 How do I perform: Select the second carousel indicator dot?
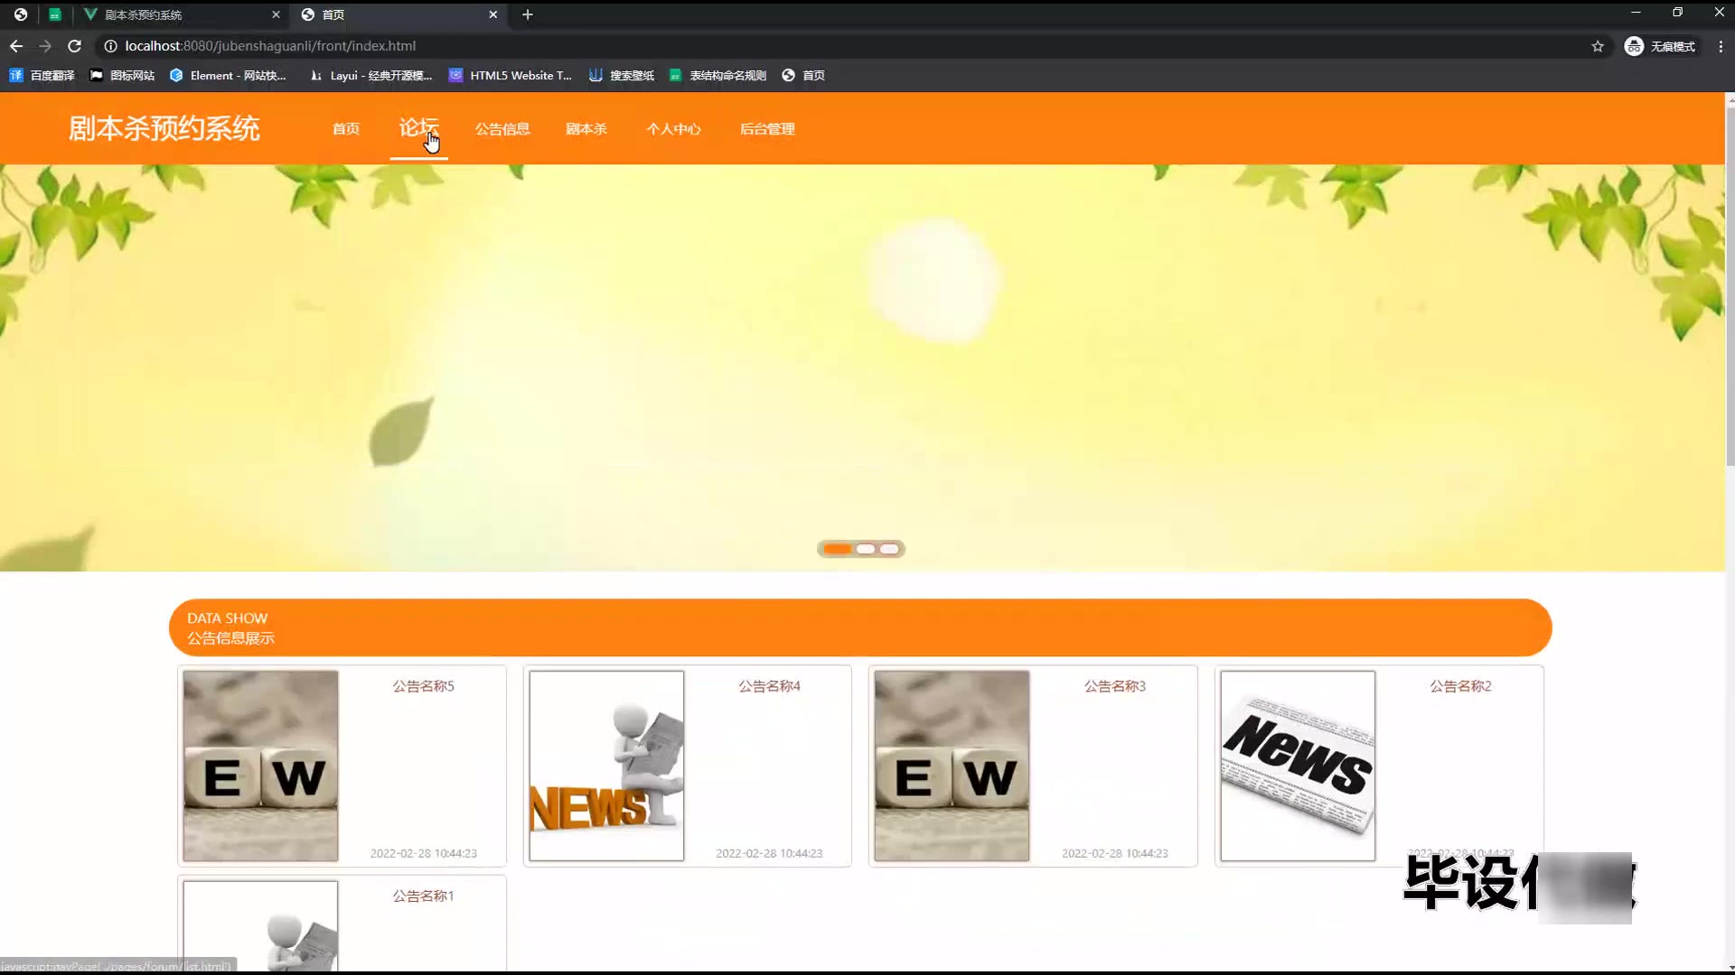tap(866, 549)
